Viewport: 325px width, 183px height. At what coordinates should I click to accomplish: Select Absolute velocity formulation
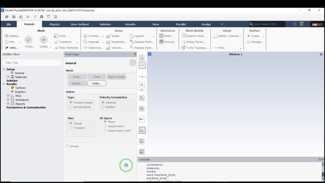coord(103,103)
